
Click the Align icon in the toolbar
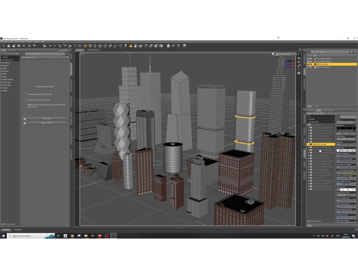80,46
